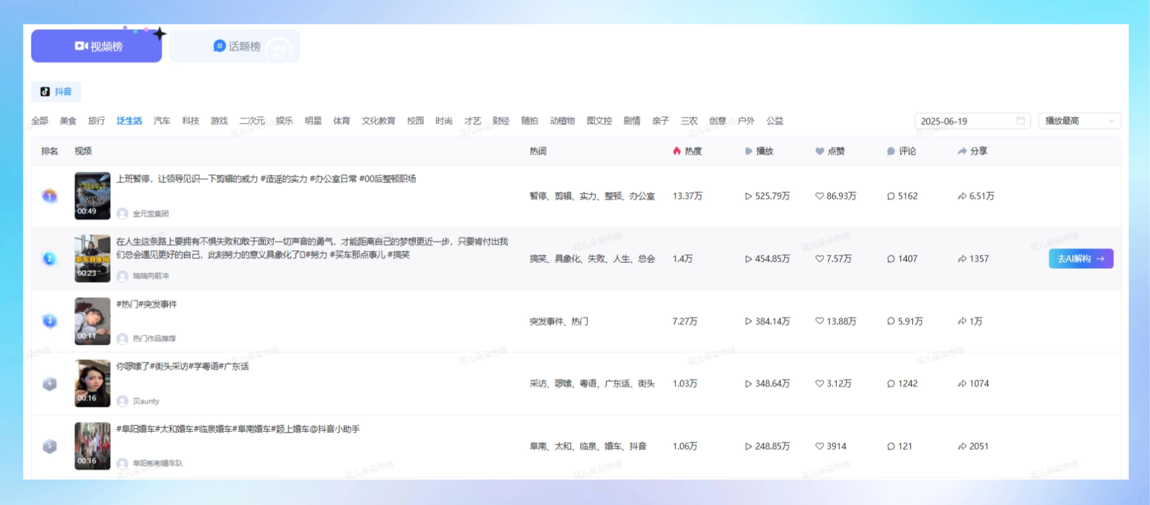
Task: Open author 金元宝集团 profile
Action: (x=143, y=214)
